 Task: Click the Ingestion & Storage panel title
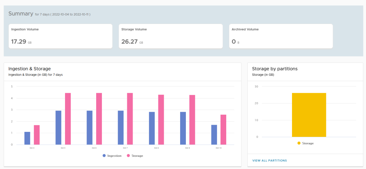coord(29,69)
